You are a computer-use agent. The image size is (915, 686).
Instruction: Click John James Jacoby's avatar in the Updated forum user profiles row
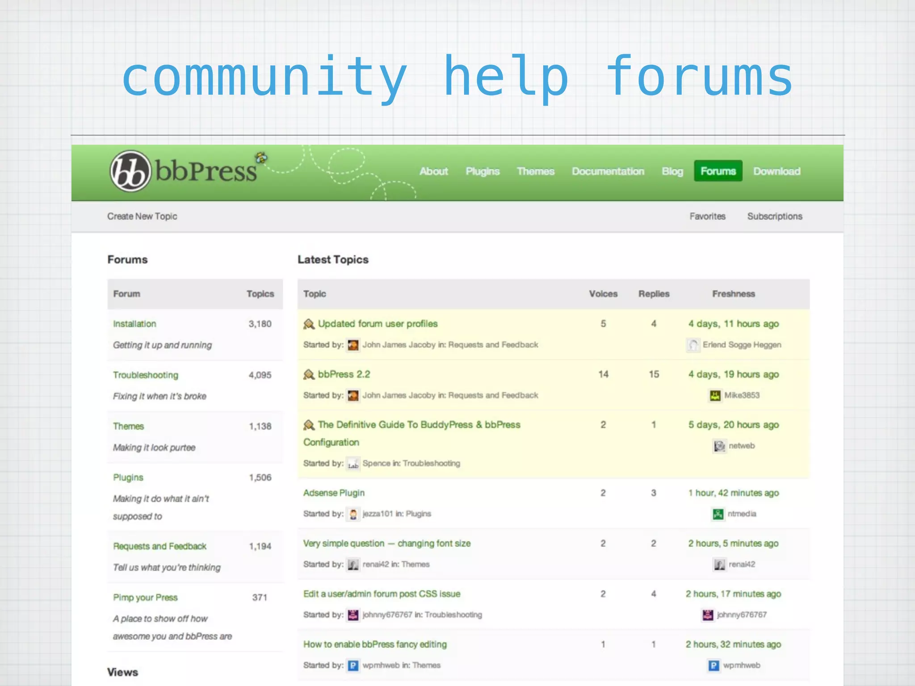point(353,345)
